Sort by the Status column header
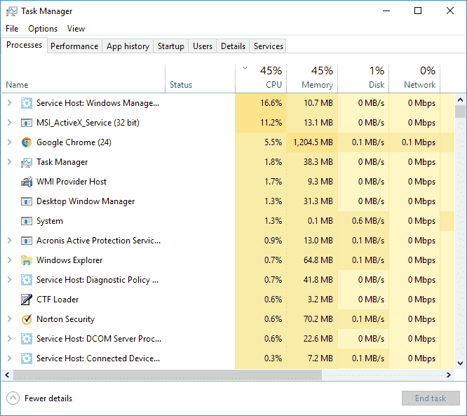The height and width of the screenshot is (416, 467). point(200,79)
